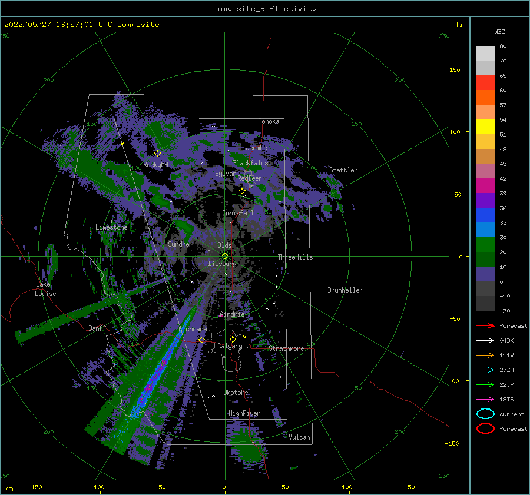Image resolution: width=530 pixels, height=495 pixels.
Task: Select the cyan current ellipse icon
Action: pos(485,414)
